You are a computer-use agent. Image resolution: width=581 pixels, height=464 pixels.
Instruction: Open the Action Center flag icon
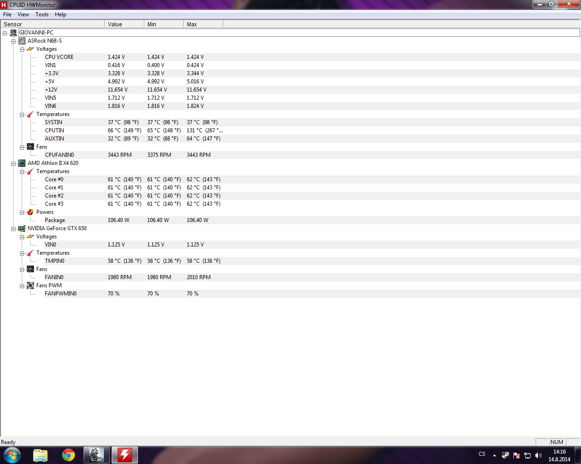516,455
